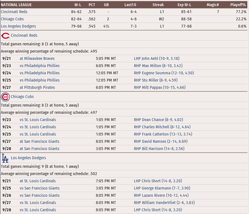Click the Magic# column header
249x214 pixels.
213,5
